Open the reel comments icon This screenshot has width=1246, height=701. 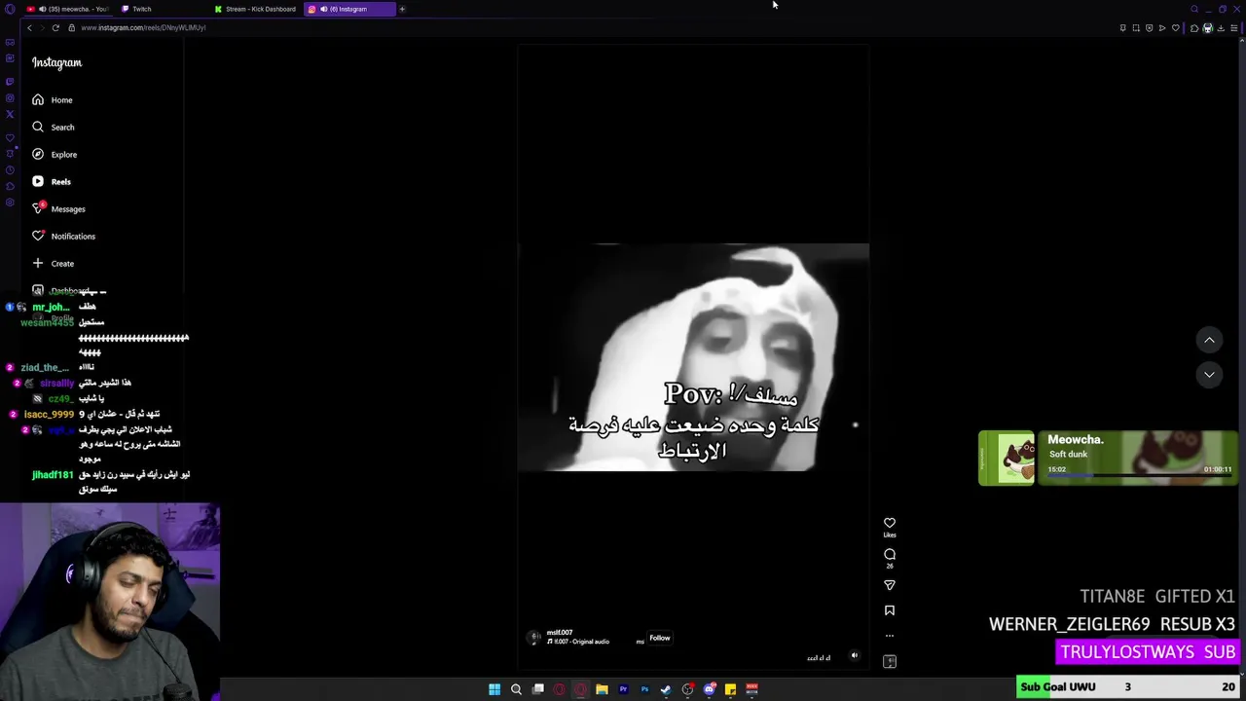[889, 554]
